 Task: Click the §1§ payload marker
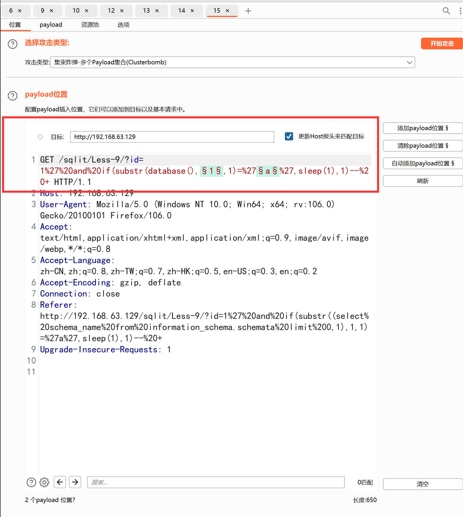point(212,171)
